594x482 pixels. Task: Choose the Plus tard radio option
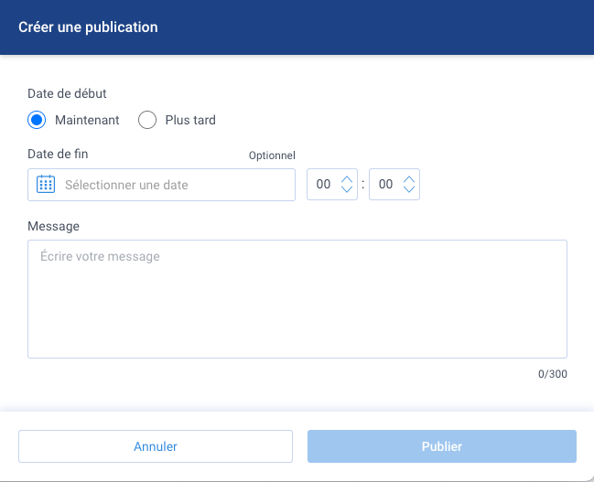point(147,120)
